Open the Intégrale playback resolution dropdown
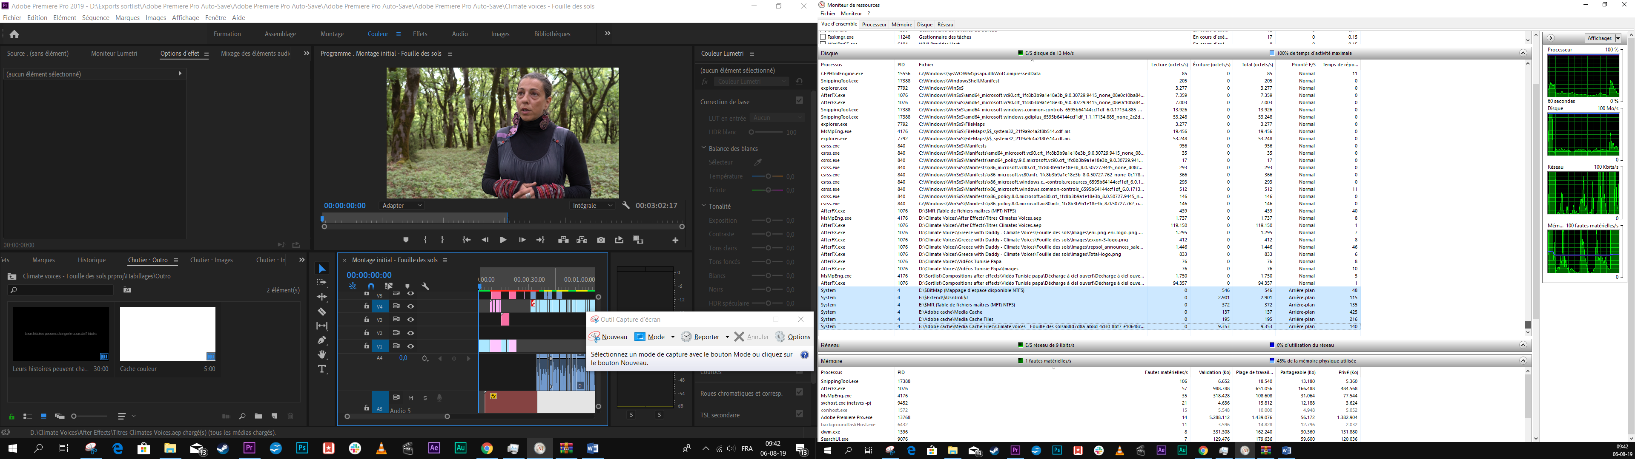Screen dimensions: 1635x459 pos(593,205)
